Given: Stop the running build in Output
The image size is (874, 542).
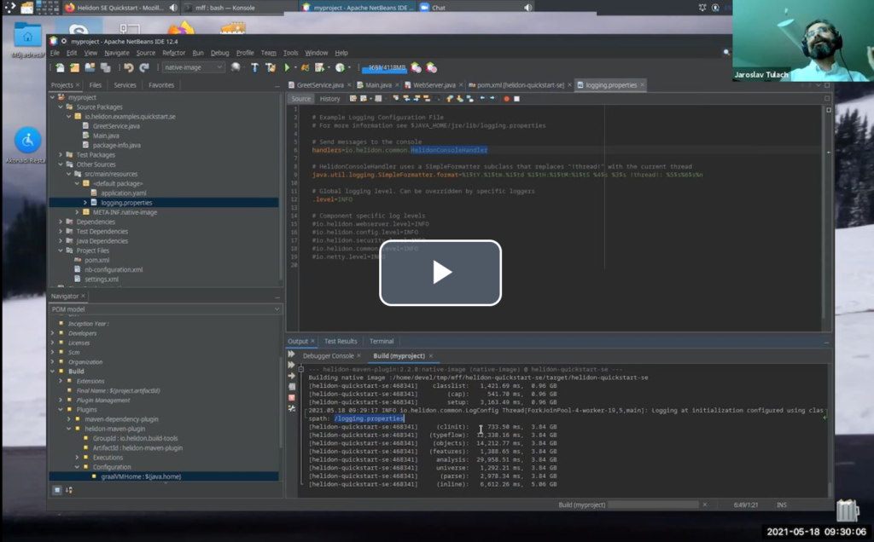Looking at the screenshot, I should [x=292, y=397].
